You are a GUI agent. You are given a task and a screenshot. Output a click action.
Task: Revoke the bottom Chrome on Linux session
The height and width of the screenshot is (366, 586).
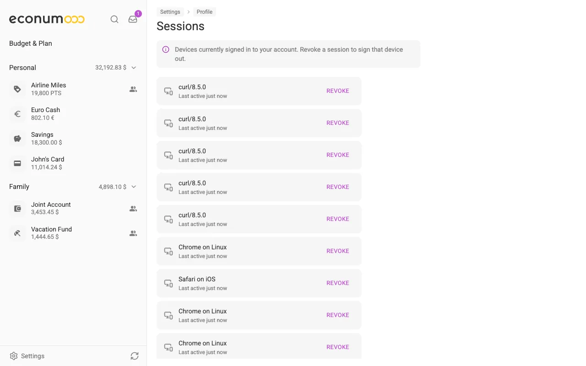pos(338,347)
